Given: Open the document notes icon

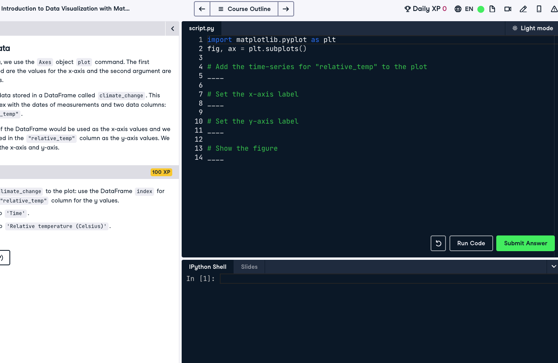Looking at the screenshot, I should (x=492, y=9).
